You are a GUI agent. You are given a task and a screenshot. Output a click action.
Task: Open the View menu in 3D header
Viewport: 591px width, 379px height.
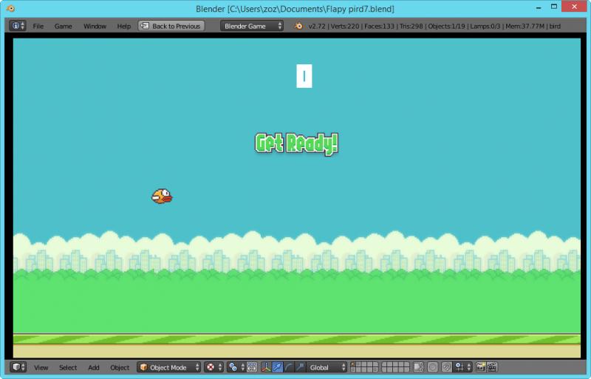pos(41,367)
